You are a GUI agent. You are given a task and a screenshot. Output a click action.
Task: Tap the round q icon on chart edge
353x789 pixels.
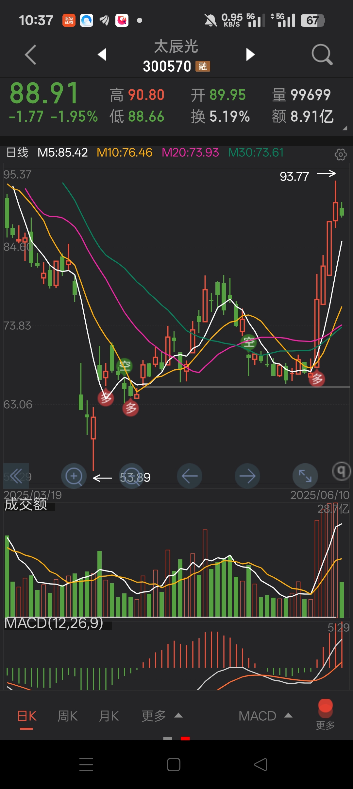click(x=342, y=471)
